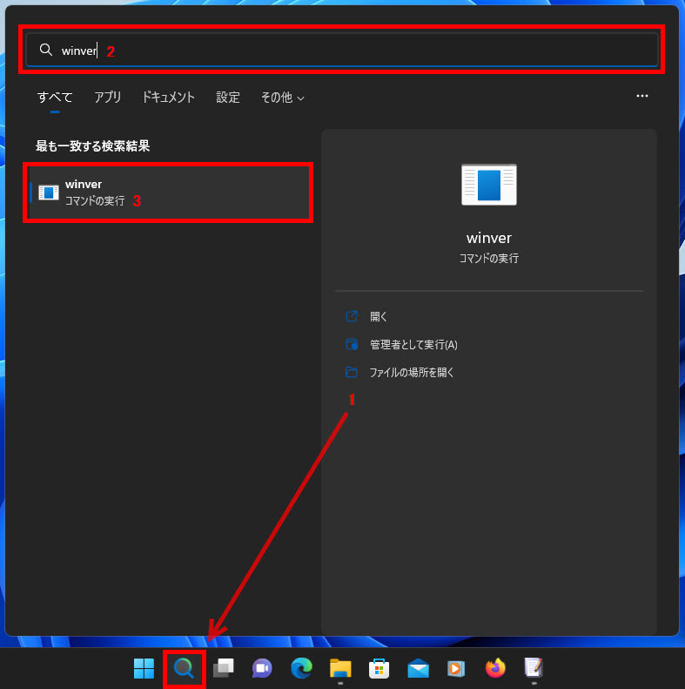Choose 管理者として実行(A) for winver
Screen dimensions: 685x689
(413, 345)
